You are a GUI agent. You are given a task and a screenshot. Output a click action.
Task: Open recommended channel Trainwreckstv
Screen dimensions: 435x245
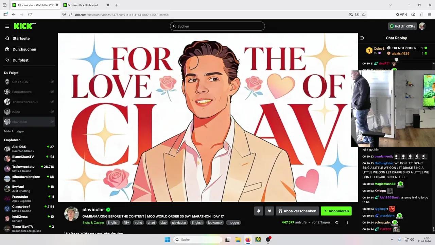(x=29, y=169)
